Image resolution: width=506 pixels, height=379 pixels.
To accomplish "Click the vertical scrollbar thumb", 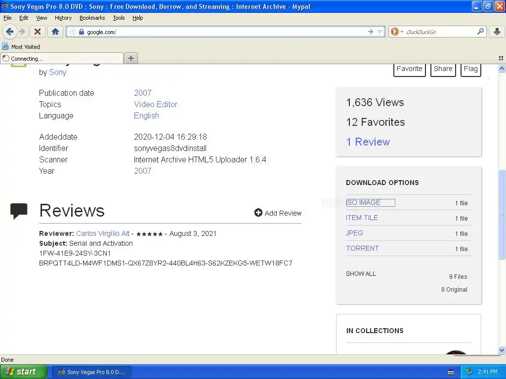I will [x=502, y=214].
